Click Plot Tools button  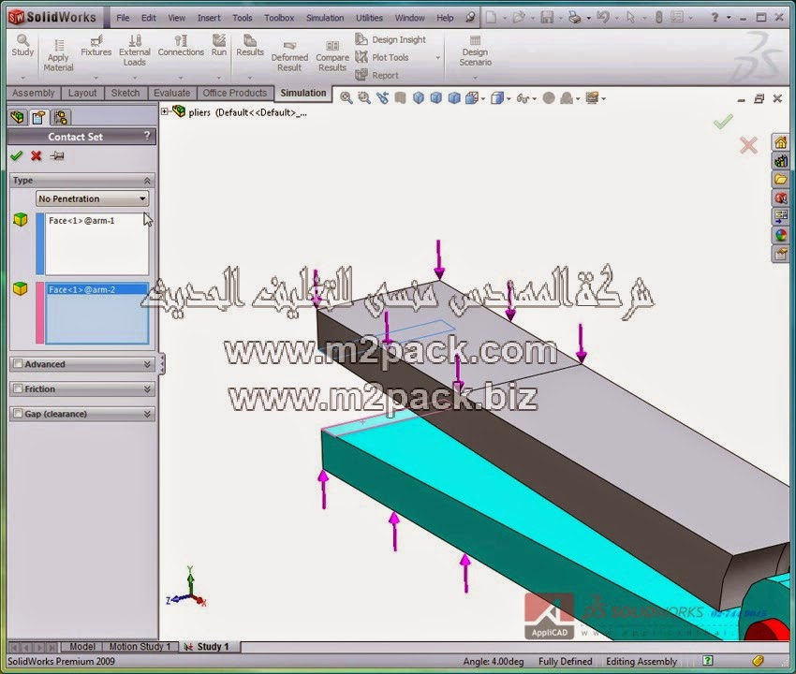click(382, 57)
